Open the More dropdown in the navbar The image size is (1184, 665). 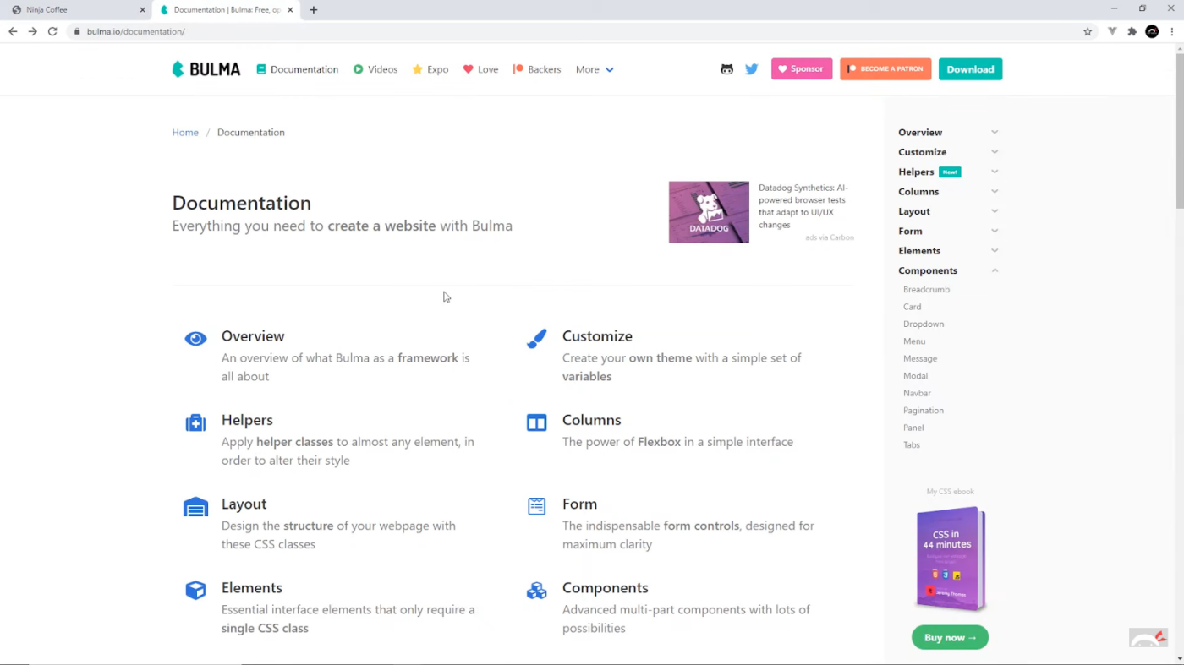coord(595,69)
